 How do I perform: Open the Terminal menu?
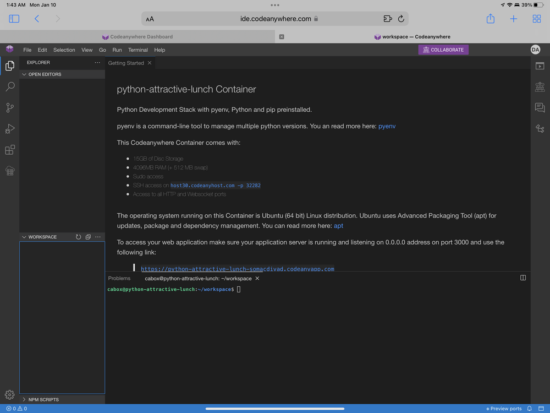pyautogui.click(x=138, y=50)
